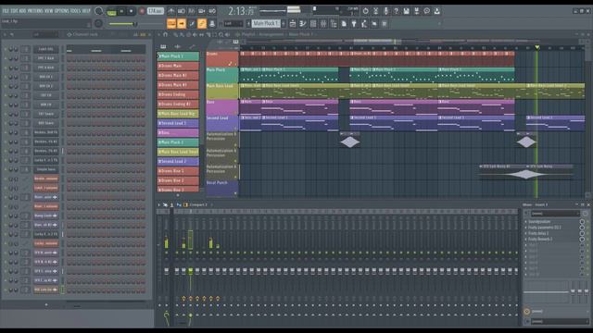Click the tempo display field

pyautogui.click(x=156, y=11)
